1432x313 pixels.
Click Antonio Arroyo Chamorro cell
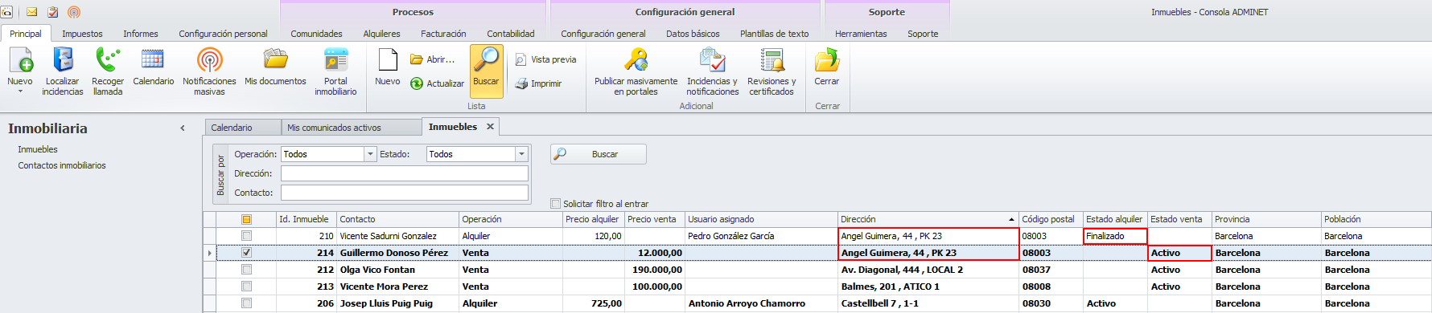(x=761, y=303)
